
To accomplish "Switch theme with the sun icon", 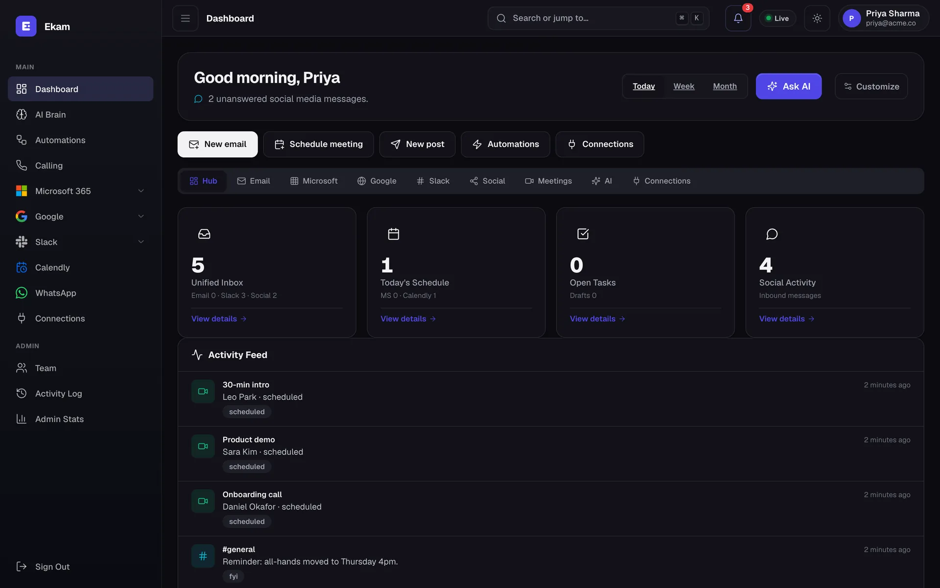I will 817,18.
